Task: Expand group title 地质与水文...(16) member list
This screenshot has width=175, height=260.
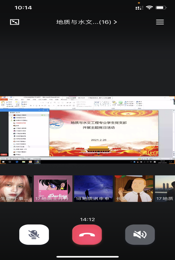Action: (86, 22)
